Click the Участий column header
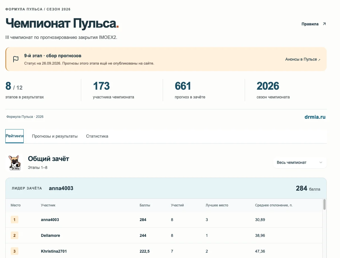 point(177,205)
